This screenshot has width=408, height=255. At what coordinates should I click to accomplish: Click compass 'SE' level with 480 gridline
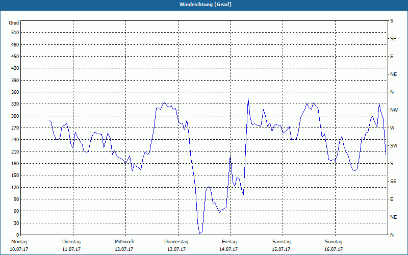coord(393,39)
